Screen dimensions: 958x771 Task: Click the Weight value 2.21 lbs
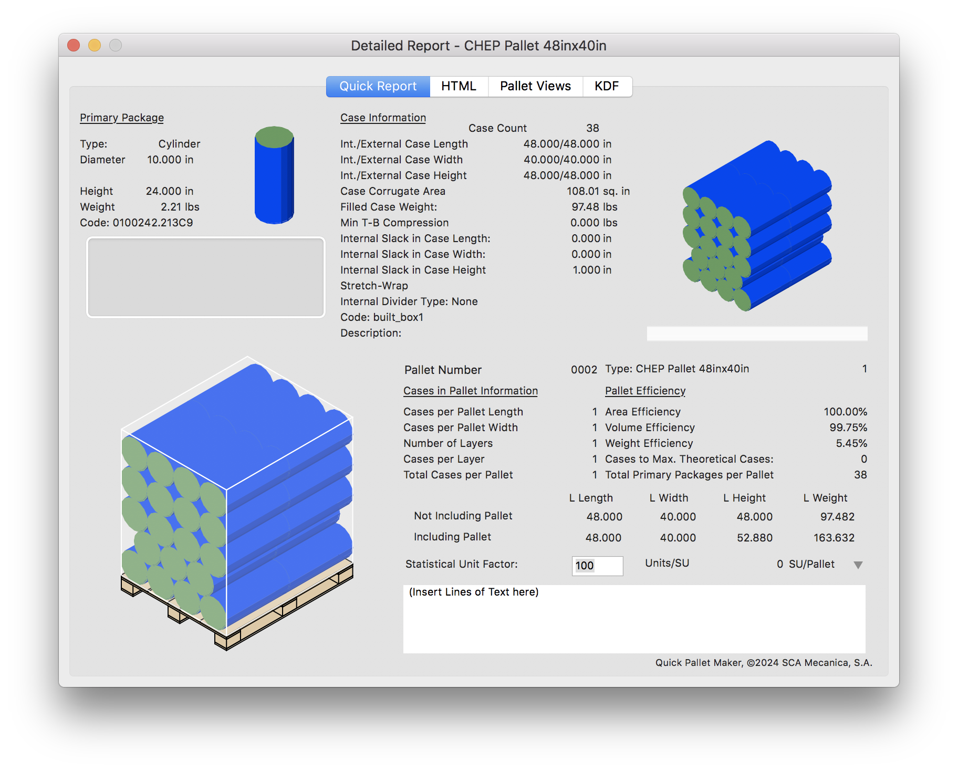tap(180, 207)
